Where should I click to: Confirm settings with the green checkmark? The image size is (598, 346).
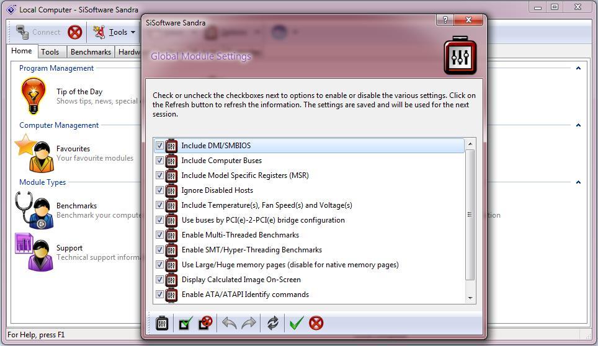297,323
